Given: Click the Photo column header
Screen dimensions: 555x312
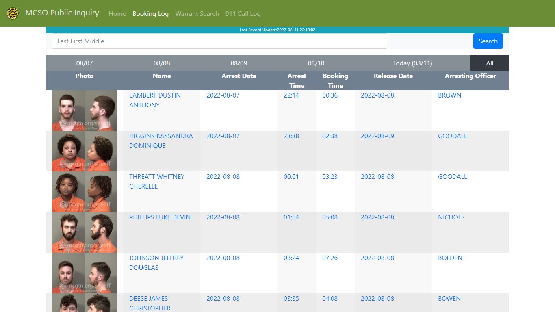Looking at the screenshot, I should [85, 76].
